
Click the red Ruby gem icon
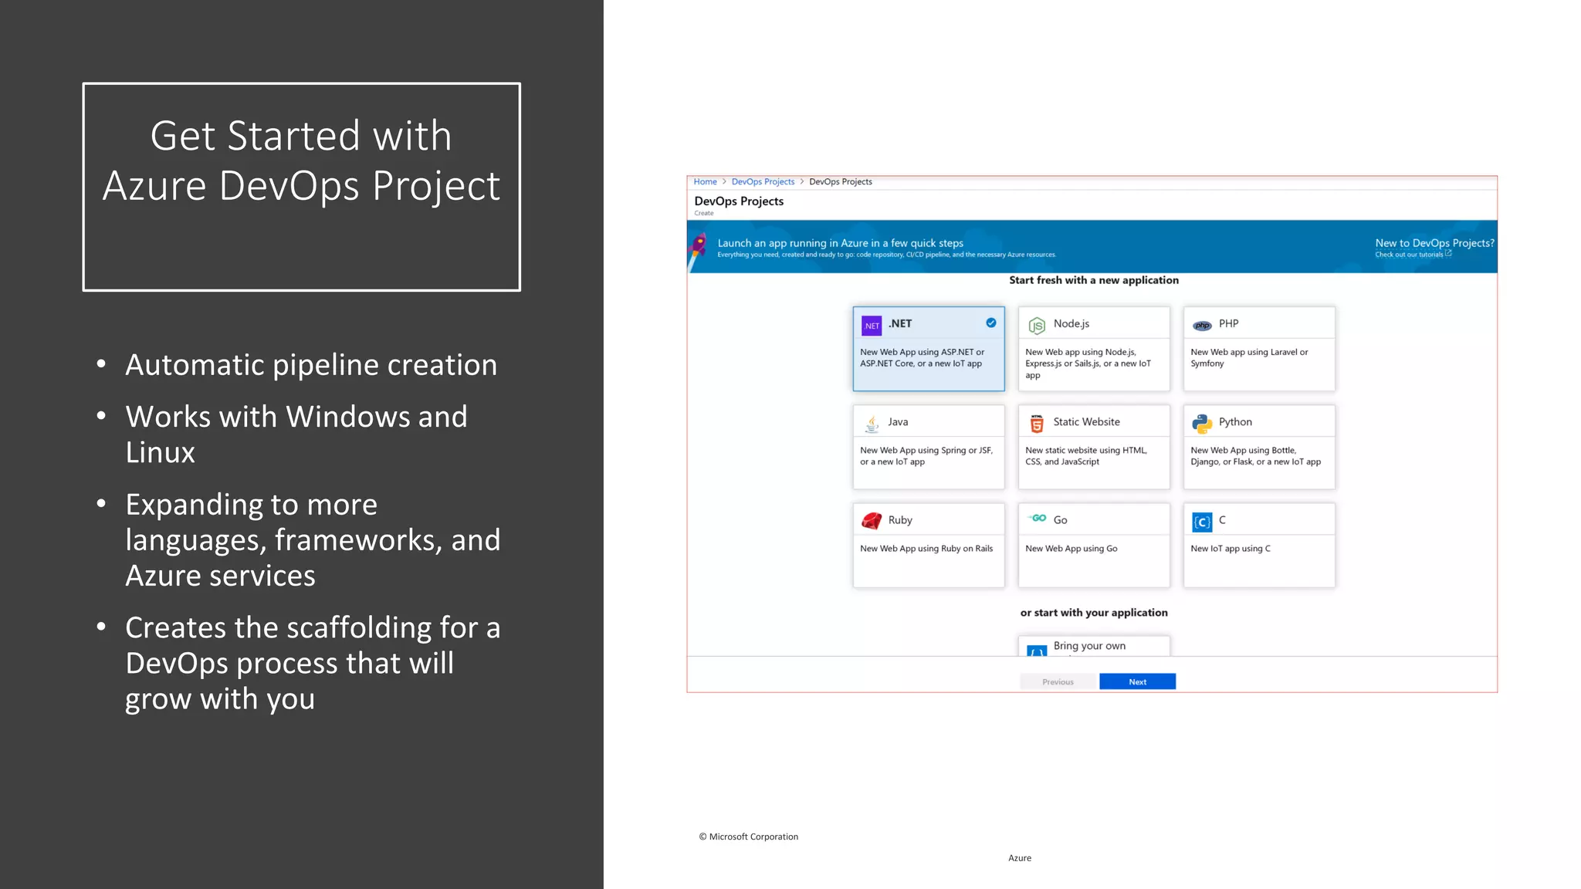pos(872,522)
